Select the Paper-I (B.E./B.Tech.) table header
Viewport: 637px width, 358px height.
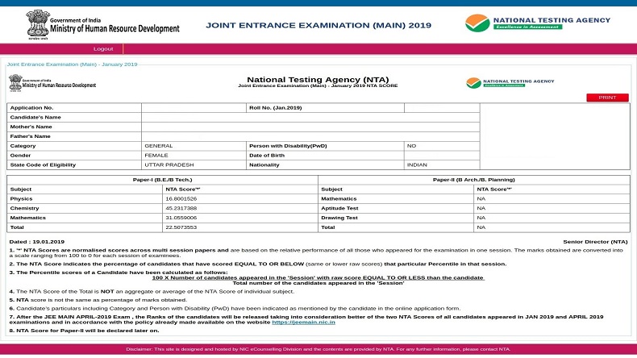[x=161, y=179]
